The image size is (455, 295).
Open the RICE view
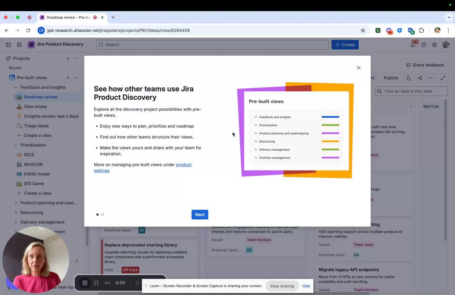[29, 155]
